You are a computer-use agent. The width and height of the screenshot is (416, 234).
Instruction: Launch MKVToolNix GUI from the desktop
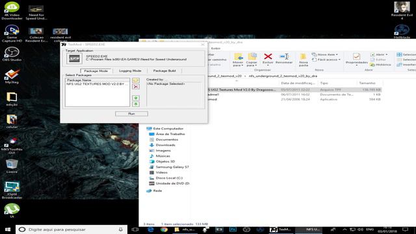point(12,146)
